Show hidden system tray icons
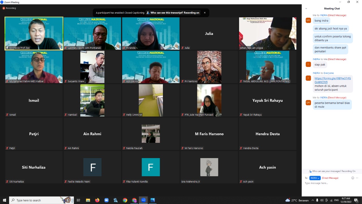 [313, 200]
